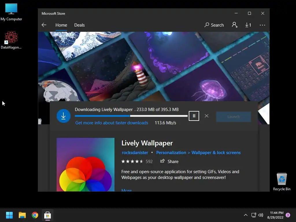Click the blue download arrow icon
296x222 pixels.
point(64,116)
